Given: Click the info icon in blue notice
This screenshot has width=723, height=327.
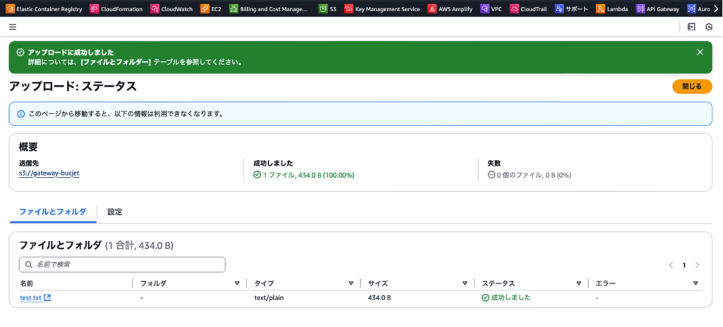Looking at the screenshot, I should tap(20, 113).
